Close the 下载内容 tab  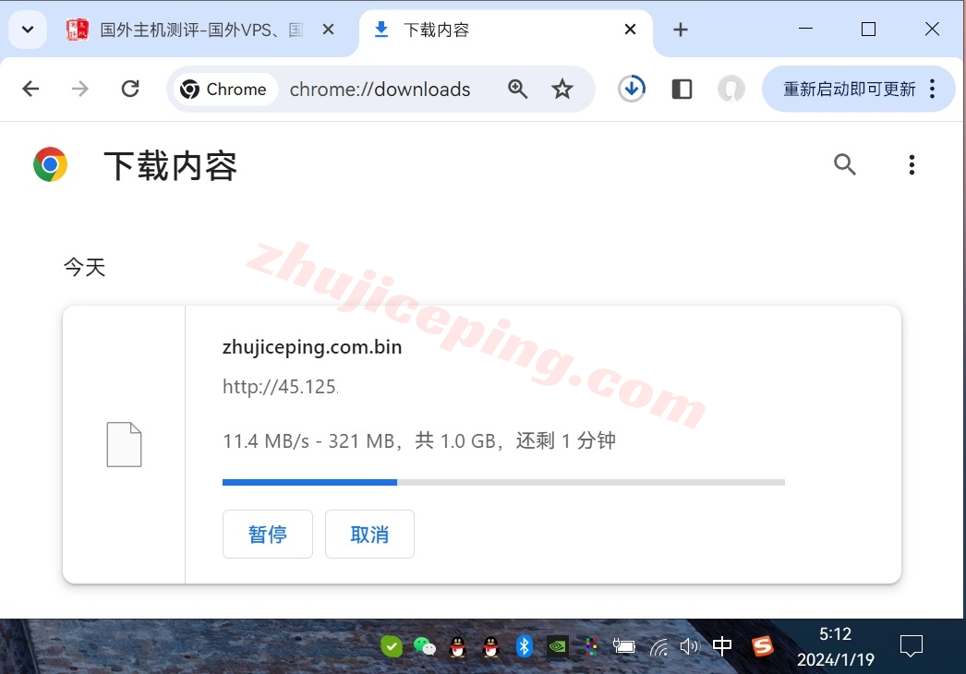[x=630, y=30]
